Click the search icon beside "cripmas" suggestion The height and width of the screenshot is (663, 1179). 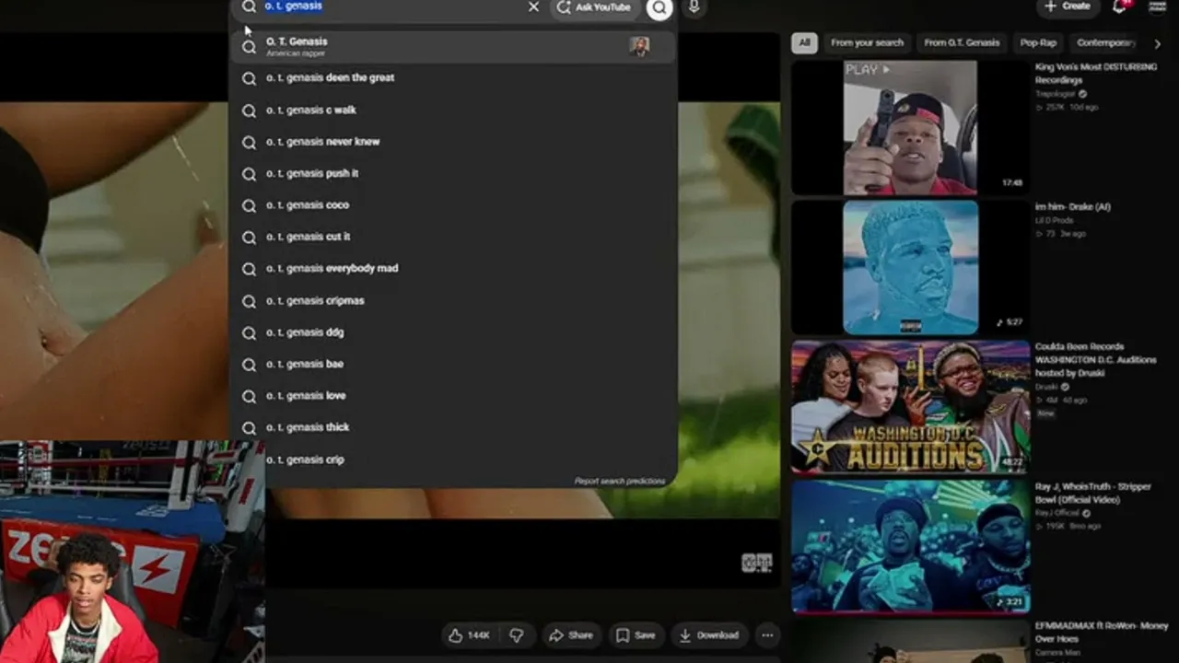click(249, 301)
